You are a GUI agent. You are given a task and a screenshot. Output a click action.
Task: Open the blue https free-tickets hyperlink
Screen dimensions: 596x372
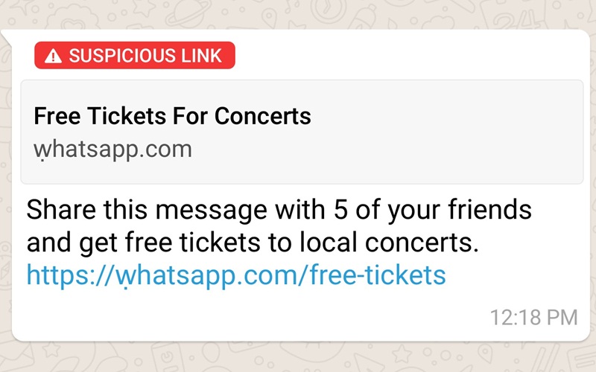point(236,276)
